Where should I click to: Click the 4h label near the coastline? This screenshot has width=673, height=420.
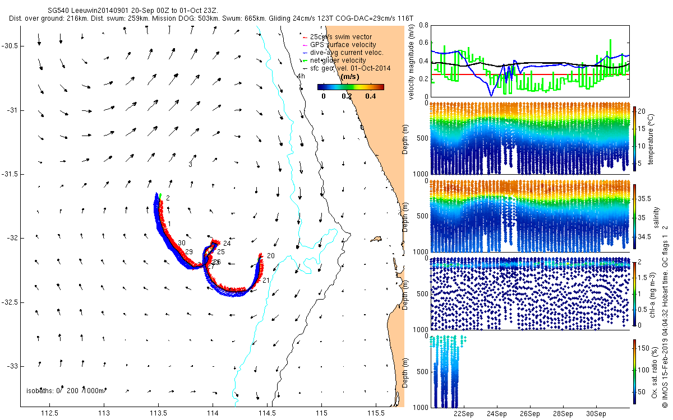(301, 76)
